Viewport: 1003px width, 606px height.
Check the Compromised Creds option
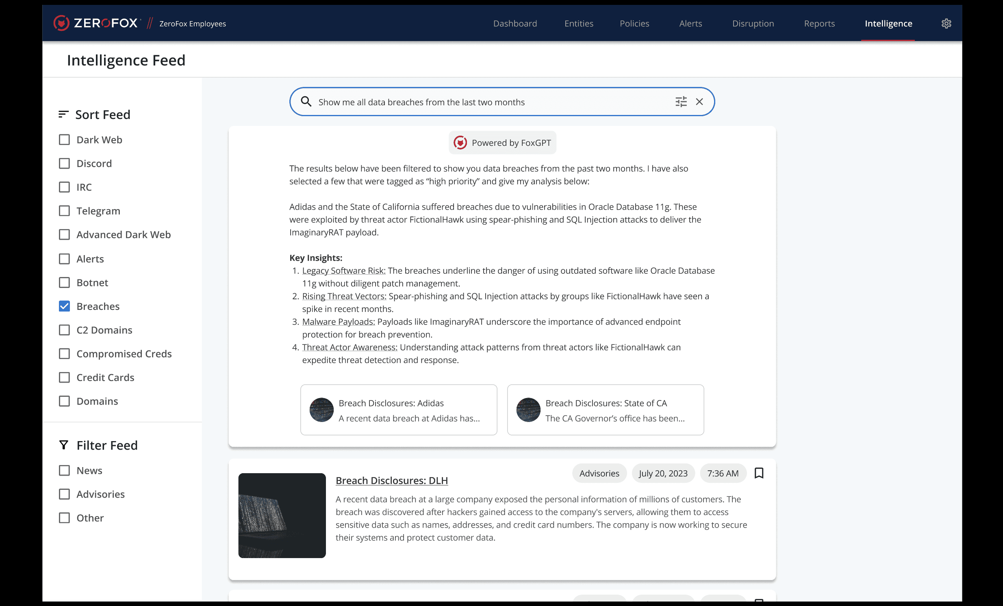64,354
